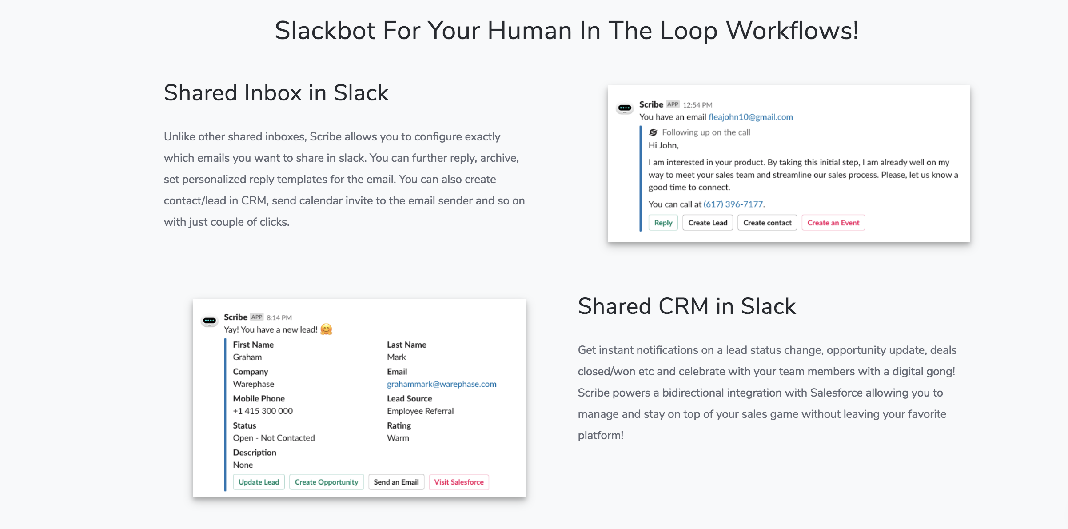Click the Scribe bot avatar in lead message
Viewport: 1068px width, 529px height.
[x=209, y=321]
